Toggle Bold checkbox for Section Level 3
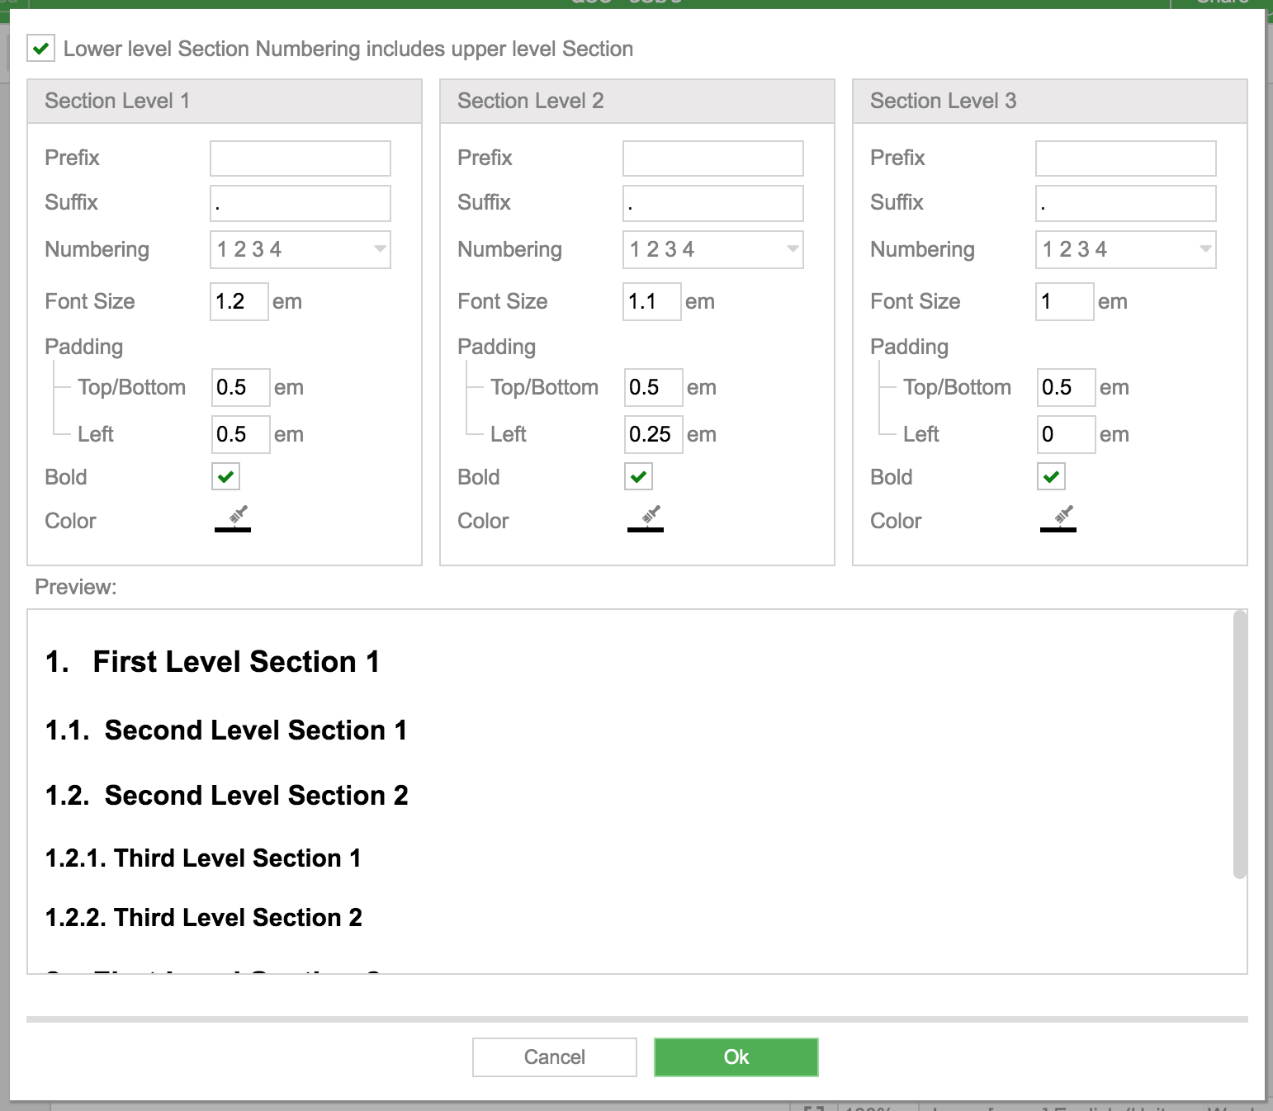The width and height of the screenshot is (1273, 1111). (1052, 477)
